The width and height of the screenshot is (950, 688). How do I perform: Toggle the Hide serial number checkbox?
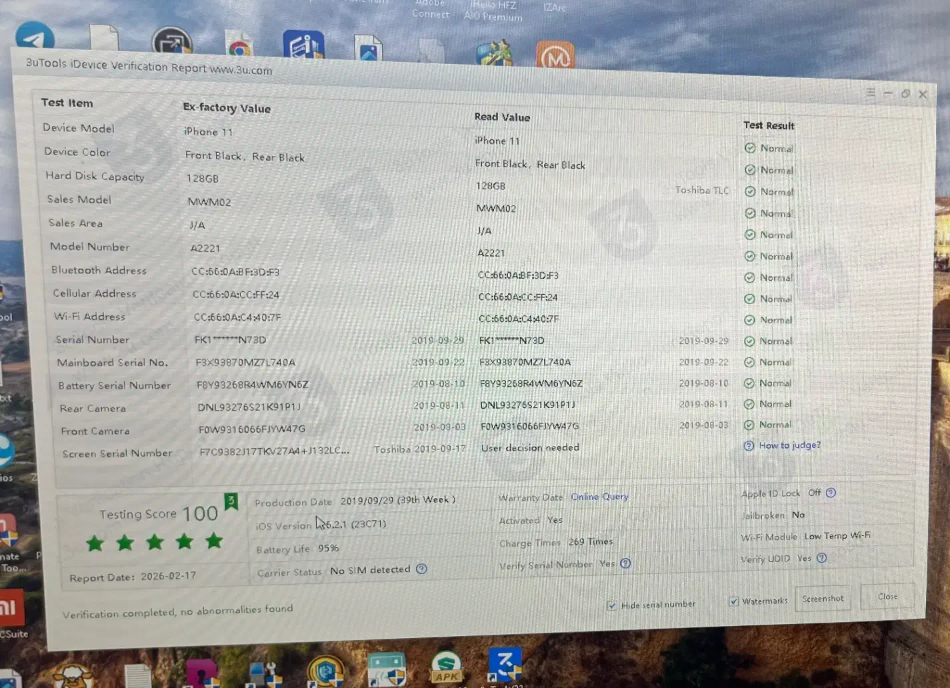[x=612, y=605]
